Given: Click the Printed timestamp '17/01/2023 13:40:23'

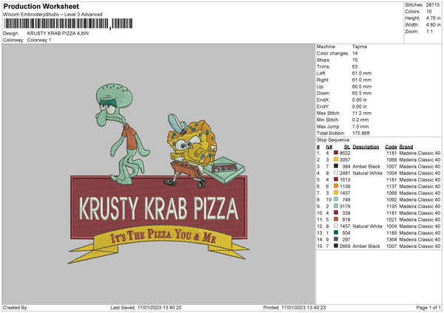Looking at the screenshot, I should [303, 308].
